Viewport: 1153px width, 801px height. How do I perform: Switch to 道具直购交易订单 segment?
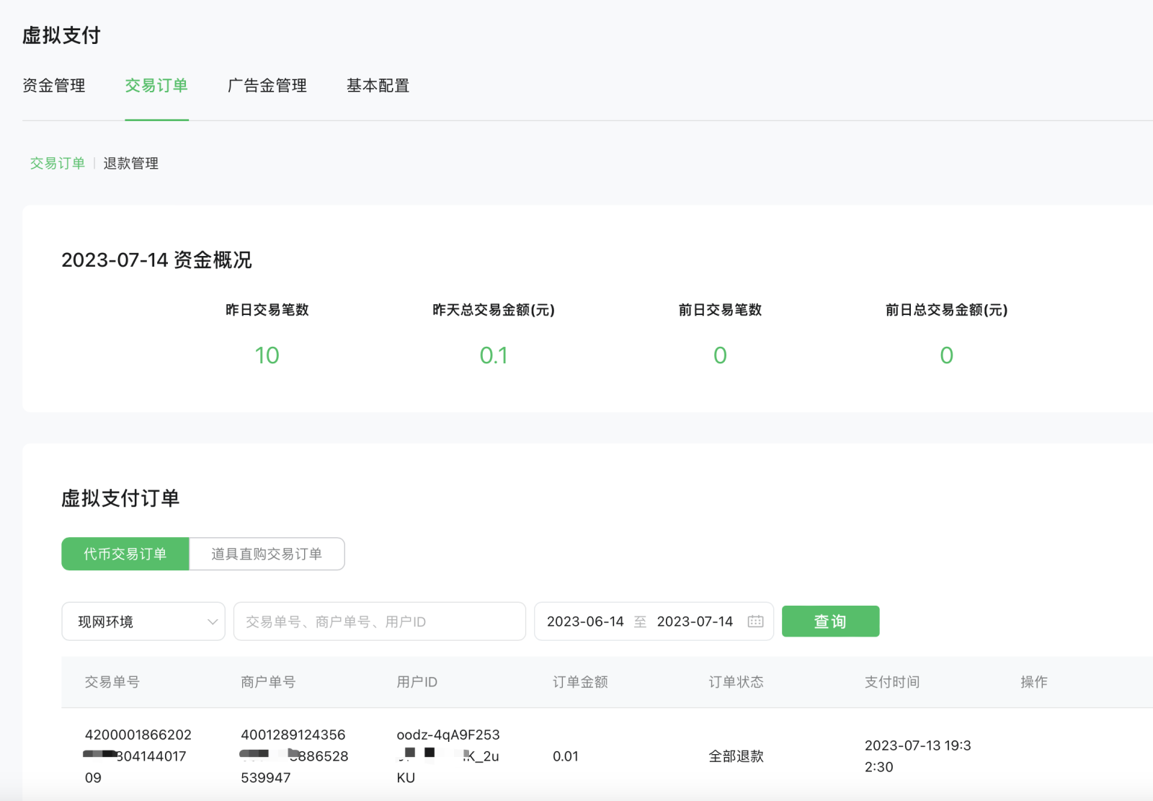click(x=267, y=554)
